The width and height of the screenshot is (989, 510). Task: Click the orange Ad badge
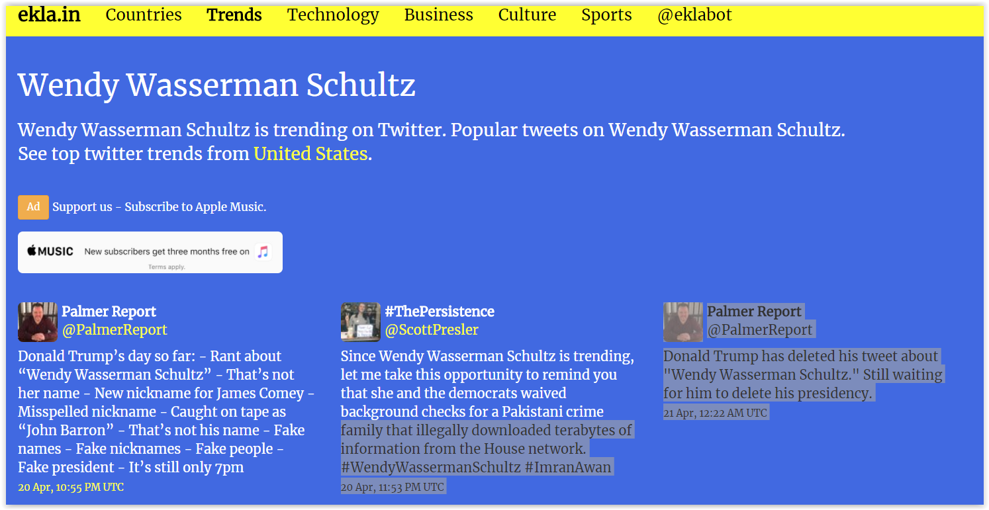click(x=33, y=207)
